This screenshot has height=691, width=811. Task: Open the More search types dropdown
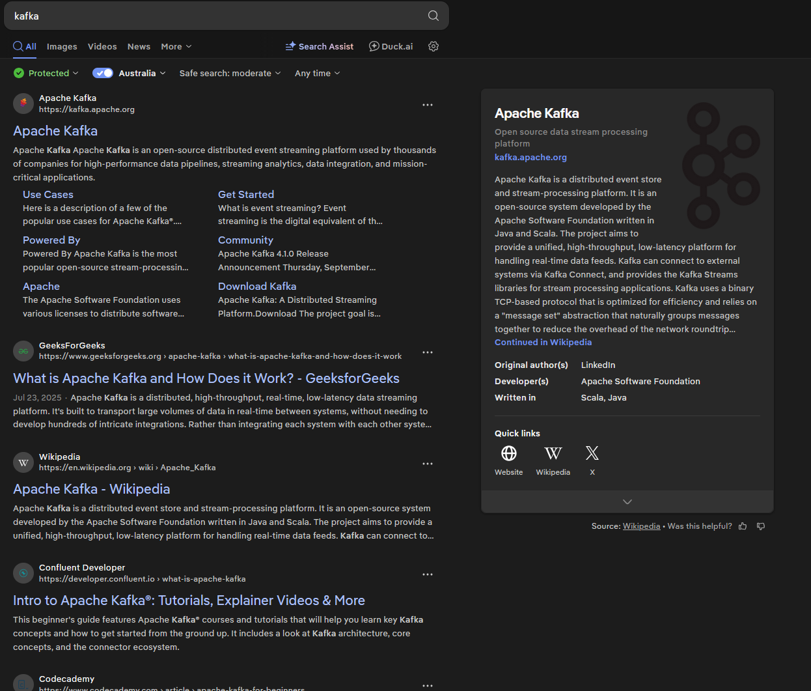tap(176, 46)
